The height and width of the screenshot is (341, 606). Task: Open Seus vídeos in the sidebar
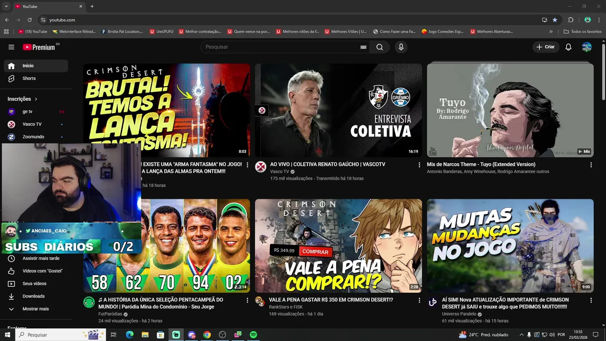pyautogui.click(x=36, y=284)
